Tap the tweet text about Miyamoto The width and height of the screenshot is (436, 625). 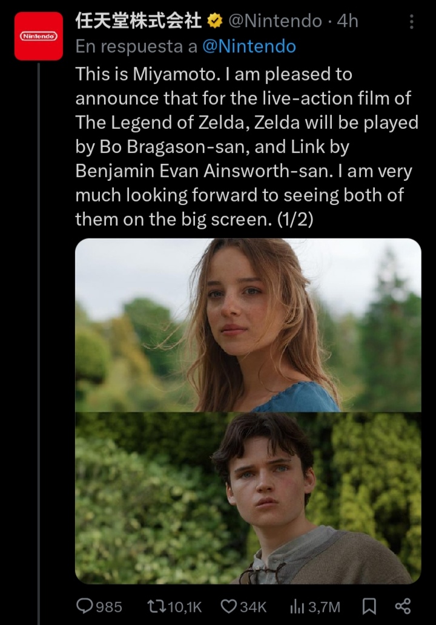(x=247, y=146)
